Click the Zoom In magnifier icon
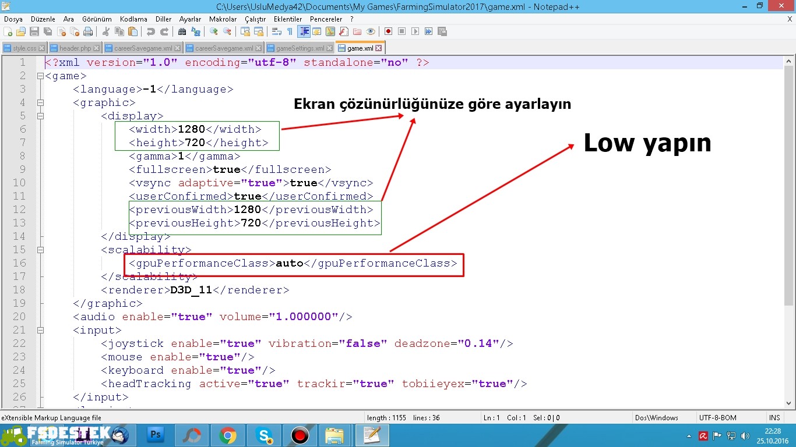The height and width of the screenshot is (447, 796). [x=214, y=31]
